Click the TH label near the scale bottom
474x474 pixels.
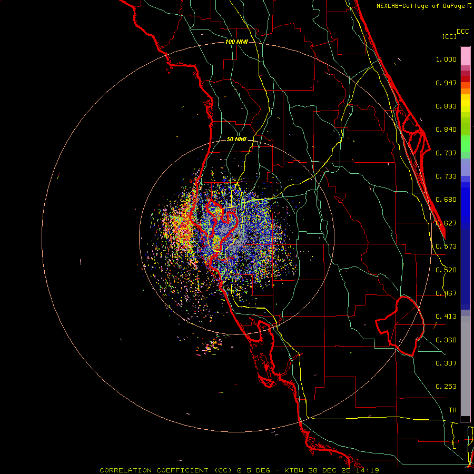click(452, 410)
